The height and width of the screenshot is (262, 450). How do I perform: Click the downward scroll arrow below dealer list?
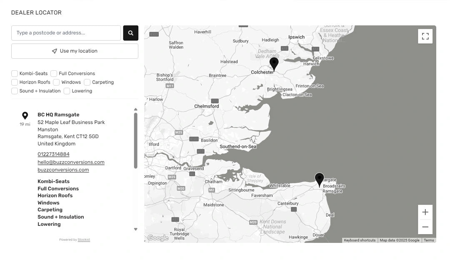[135, 229]
